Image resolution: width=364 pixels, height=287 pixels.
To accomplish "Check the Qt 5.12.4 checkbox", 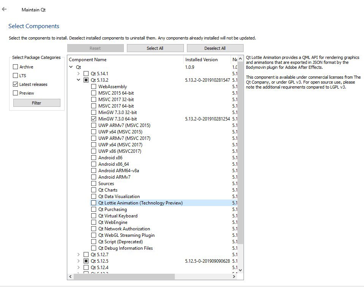I will point(86,268).
